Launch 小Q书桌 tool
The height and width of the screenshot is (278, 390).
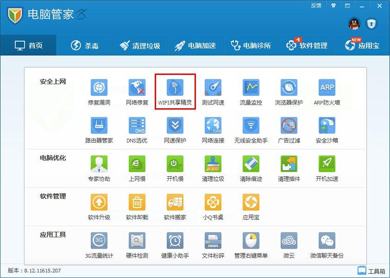213,207
